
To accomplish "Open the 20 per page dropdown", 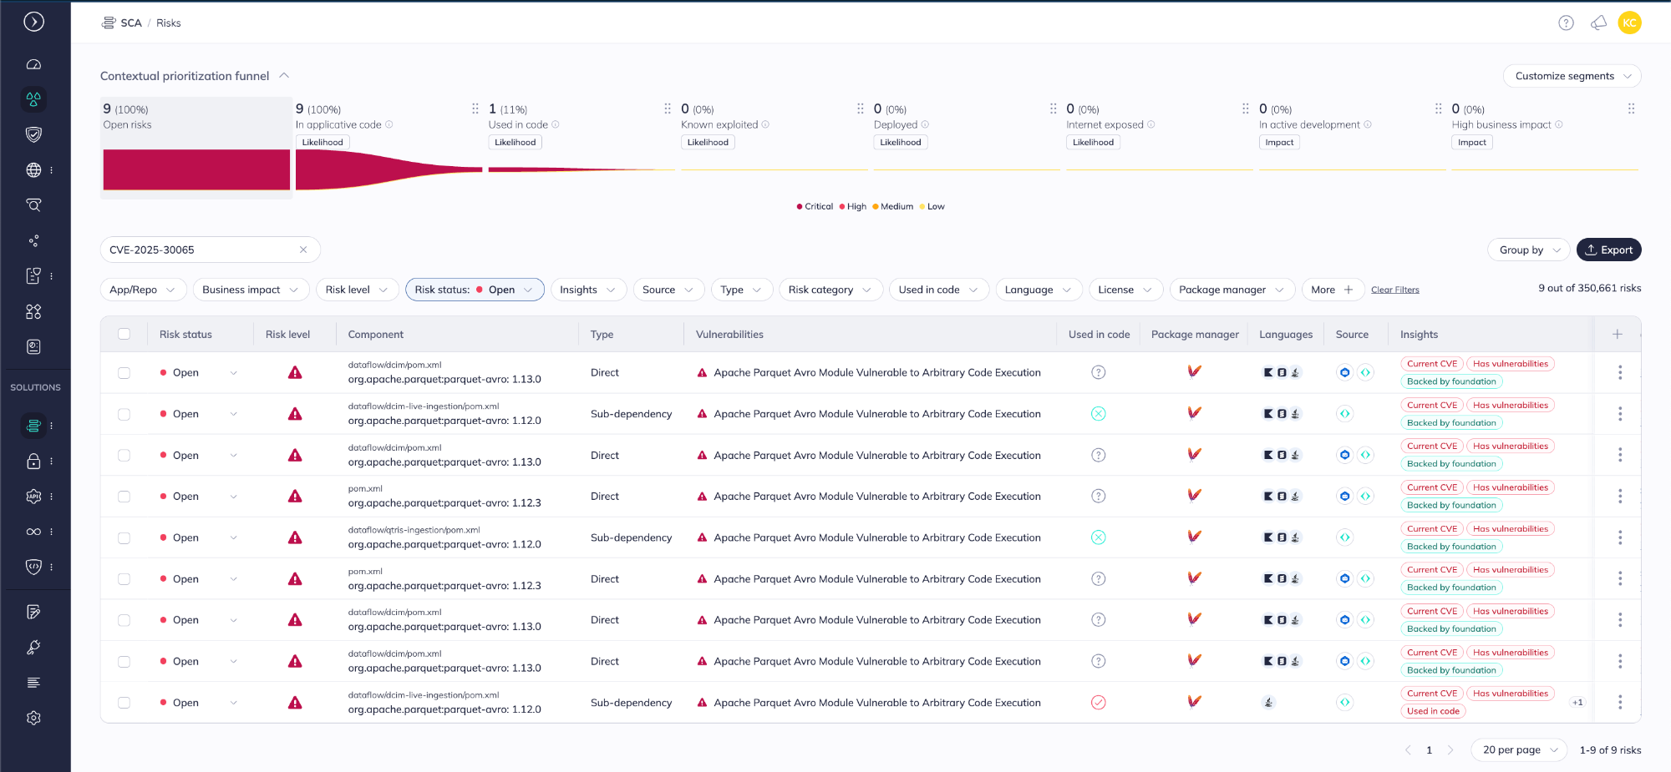I will 1520,749.
